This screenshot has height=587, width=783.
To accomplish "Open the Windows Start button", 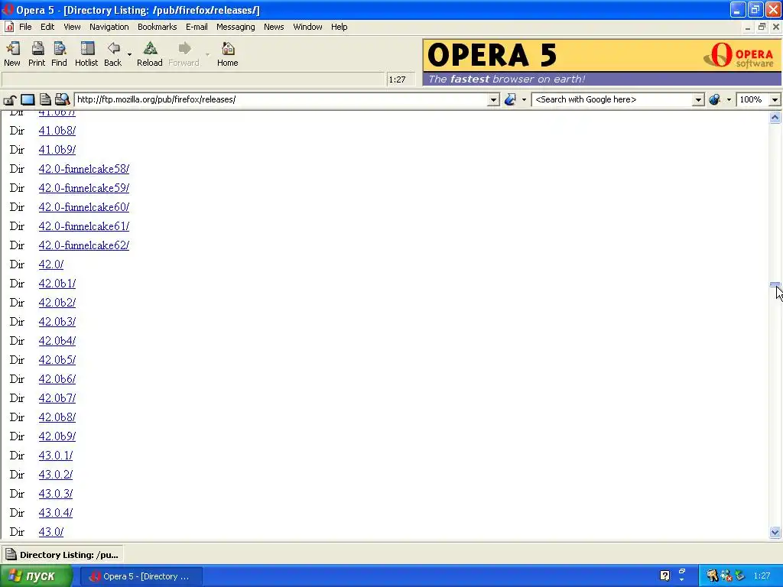I will (36, 576).
